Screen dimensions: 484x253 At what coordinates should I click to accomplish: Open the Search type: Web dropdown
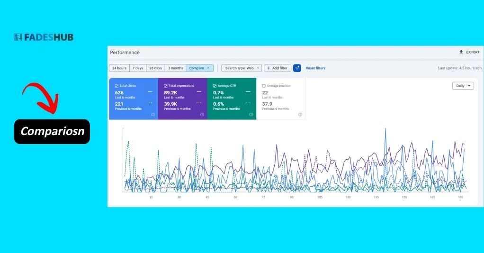[x=242, y=68]
